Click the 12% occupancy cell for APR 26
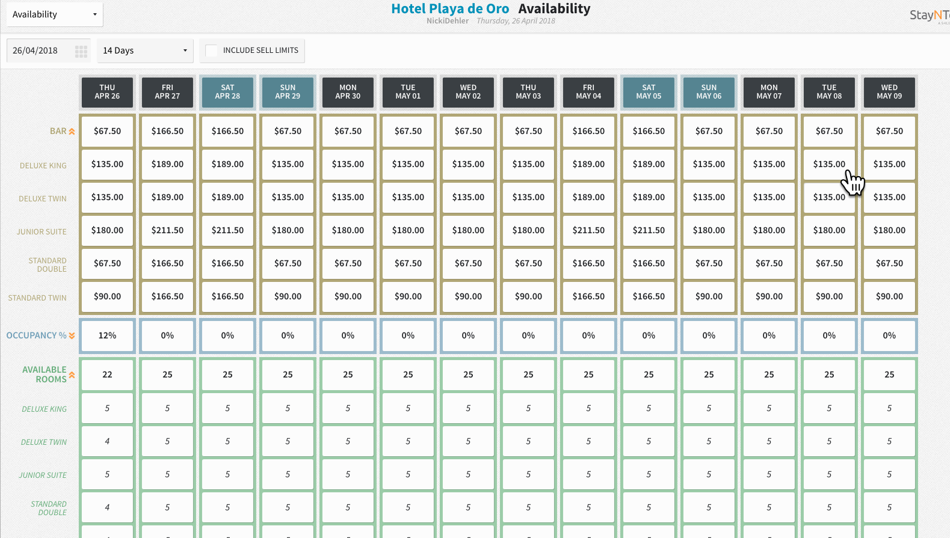Image resolution: width=950 pixels, height=538 pixels. (107, 335)
